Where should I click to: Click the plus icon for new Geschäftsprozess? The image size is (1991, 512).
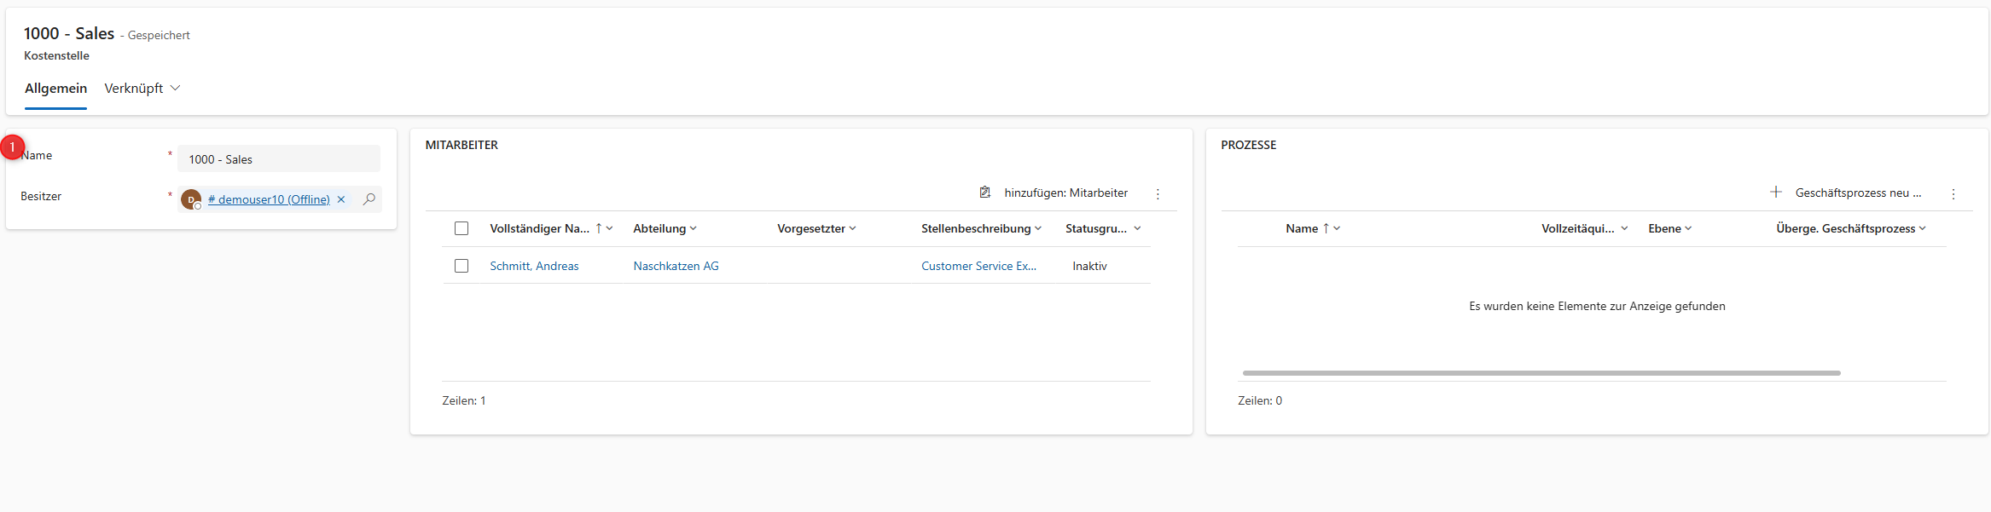coord(1776,193)
